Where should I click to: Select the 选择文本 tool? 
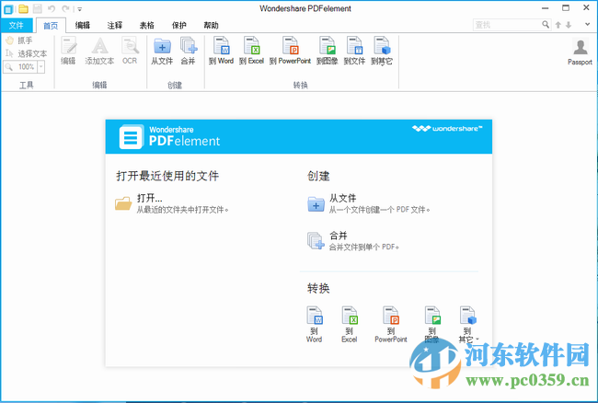[26, 53]
